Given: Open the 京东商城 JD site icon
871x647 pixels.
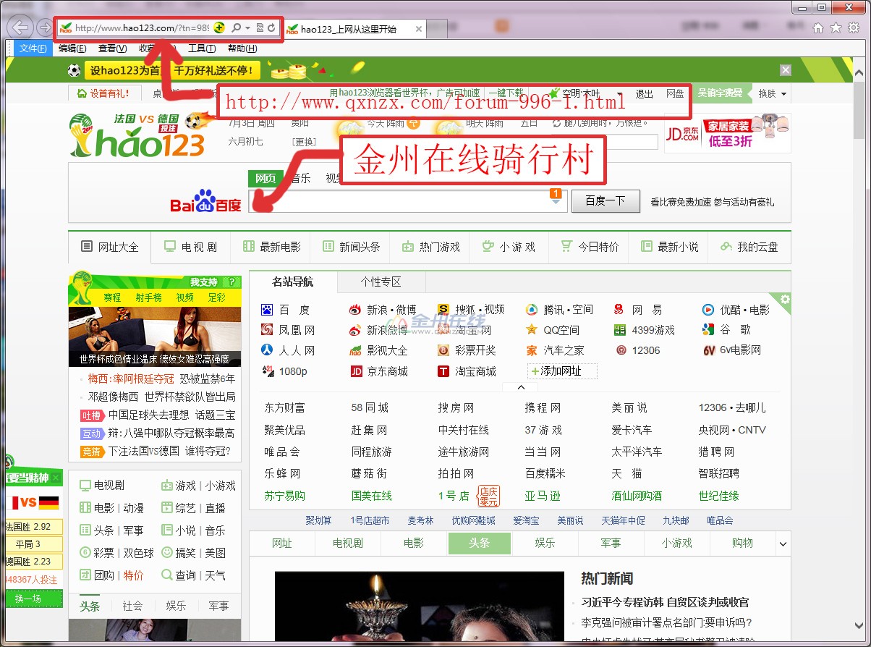Looking at the screenshot, I should click(x=356, y=371).
